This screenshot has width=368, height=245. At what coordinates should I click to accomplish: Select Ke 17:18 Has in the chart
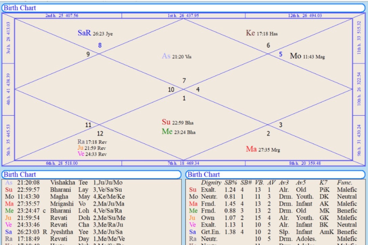click(x=262, y=33)
